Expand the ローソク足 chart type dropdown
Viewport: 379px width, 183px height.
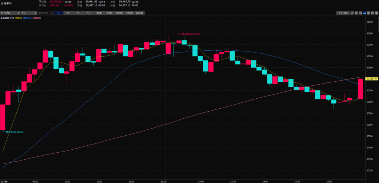tap(10, 13)
